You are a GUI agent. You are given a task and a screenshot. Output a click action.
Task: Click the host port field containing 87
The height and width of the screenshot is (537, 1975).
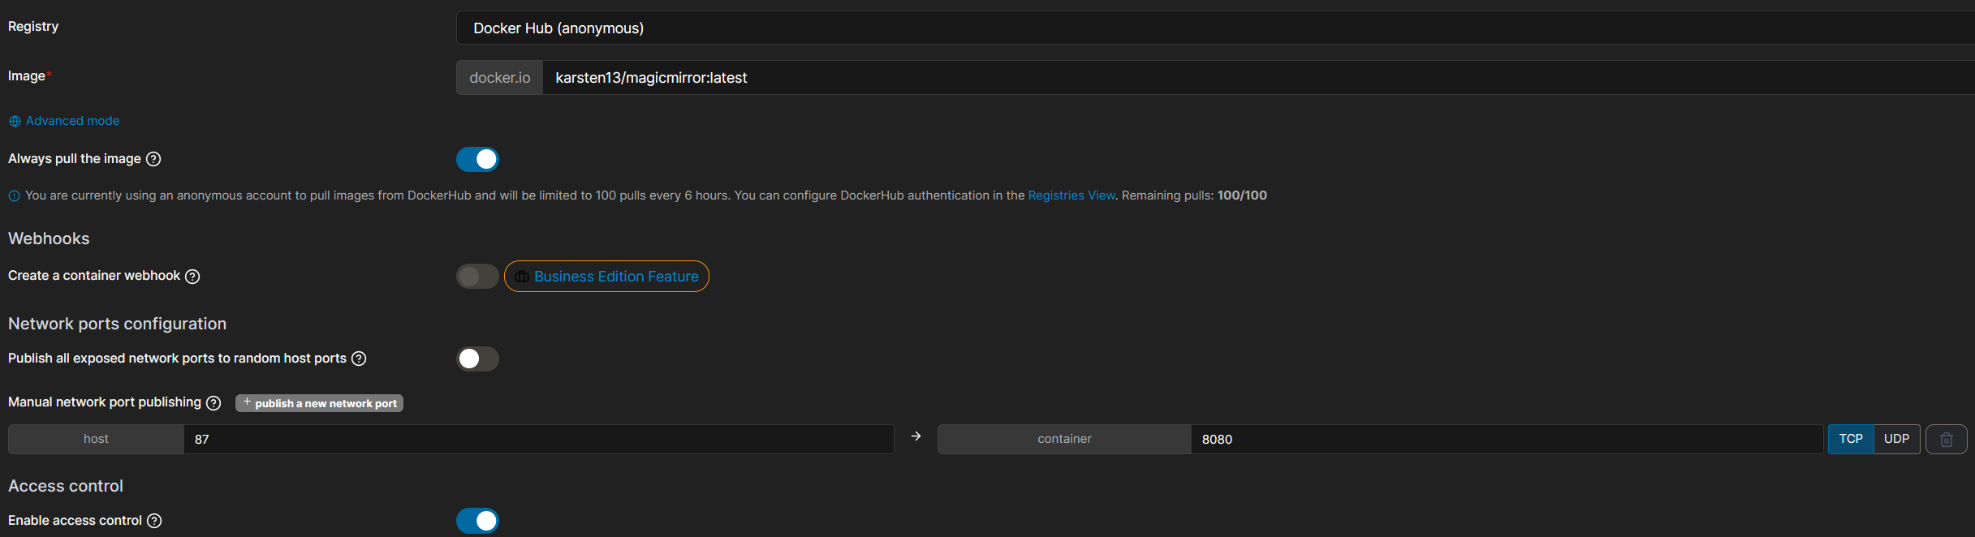(x=539, y=439)
